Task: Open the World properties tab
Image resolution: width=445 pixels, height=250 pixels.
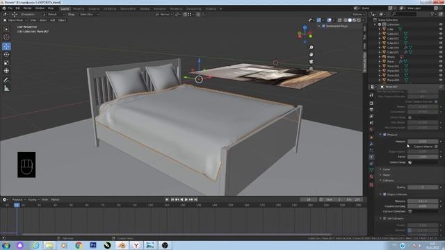Action: [x=371, y=129]
